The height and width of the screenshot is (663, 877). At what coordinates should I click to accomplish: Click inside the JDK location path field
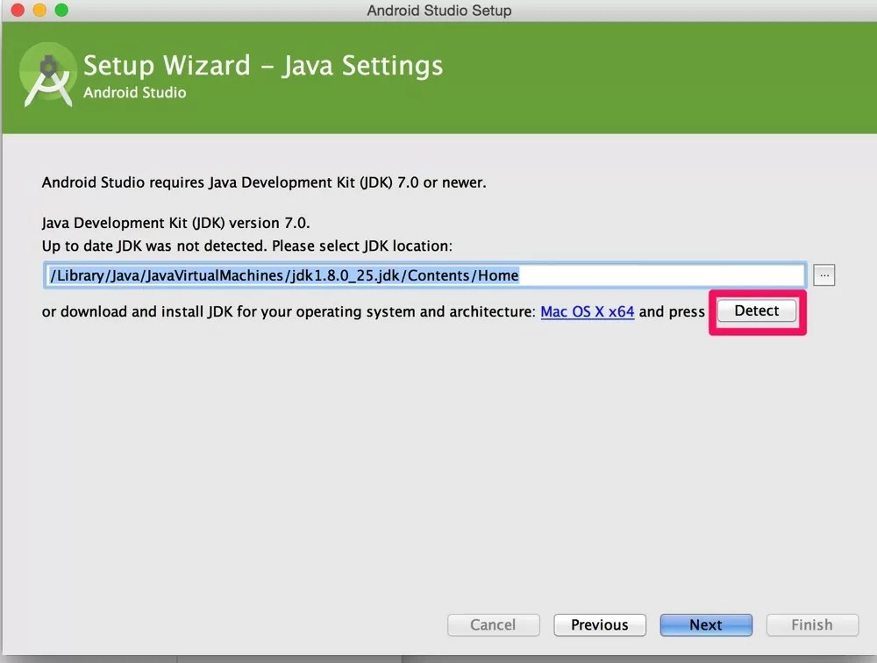click(424, 275)
